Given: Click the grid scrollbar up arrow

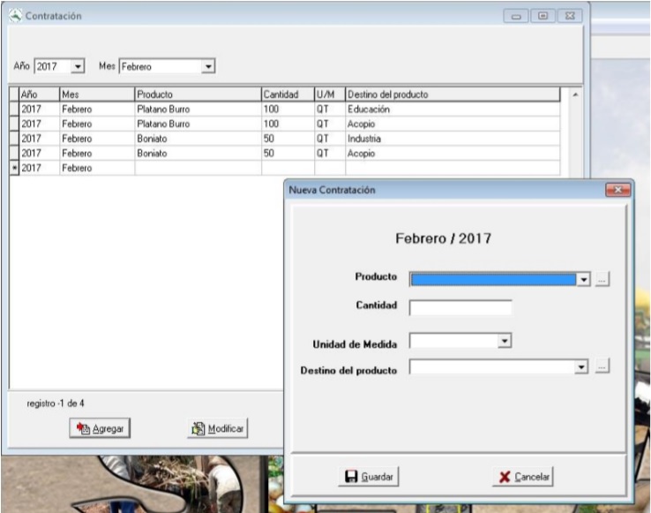Looking at the screenshot, I should point(576,94).
